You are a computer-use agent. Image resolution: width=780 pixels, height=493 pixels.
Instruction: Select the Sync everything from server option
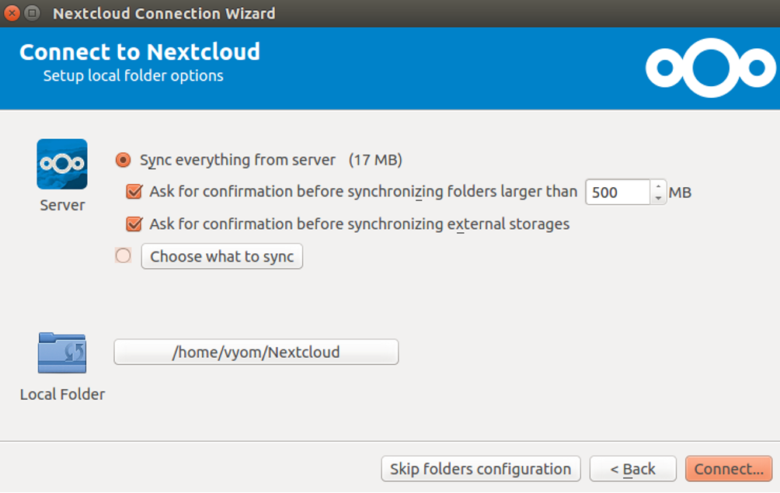[x=123, y=160]
